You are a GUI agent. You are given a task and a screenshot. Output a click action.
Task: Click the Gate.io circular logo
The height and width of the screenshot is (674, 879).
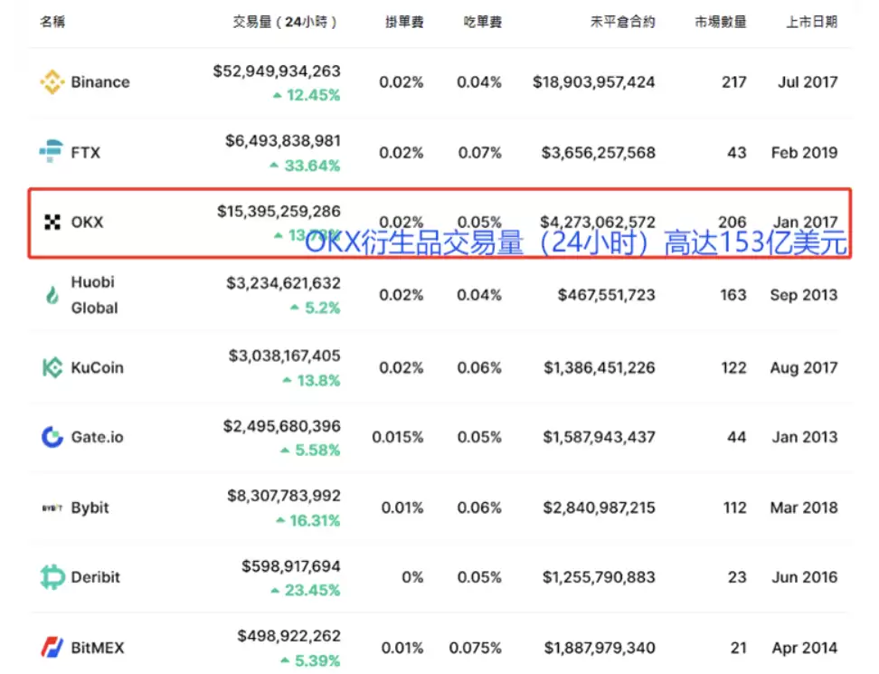click(x=52, y=437)
